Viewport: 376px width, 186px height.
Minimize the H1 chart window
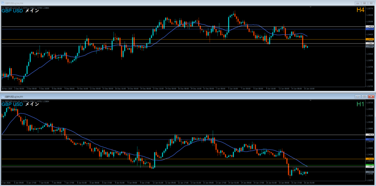358,96
